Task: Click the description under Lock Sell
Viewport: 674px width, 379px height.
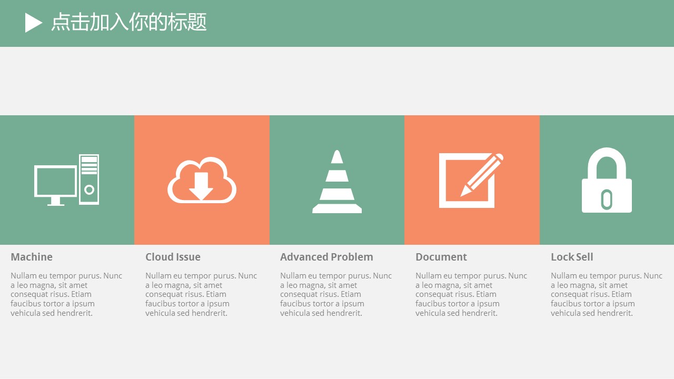Action: tap(607, 294)
